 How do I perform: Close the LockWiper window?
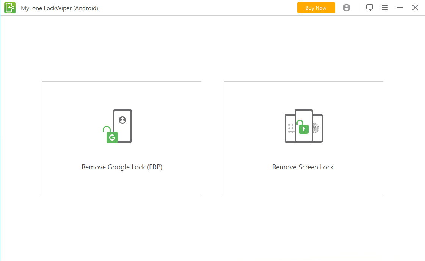point(415,8)
